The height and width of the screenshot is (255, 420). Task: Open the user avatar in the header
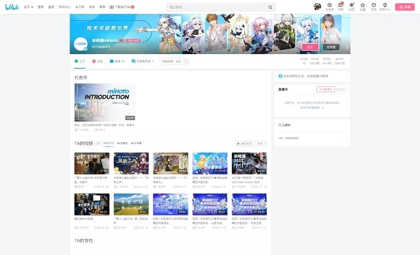pos(318,7)
